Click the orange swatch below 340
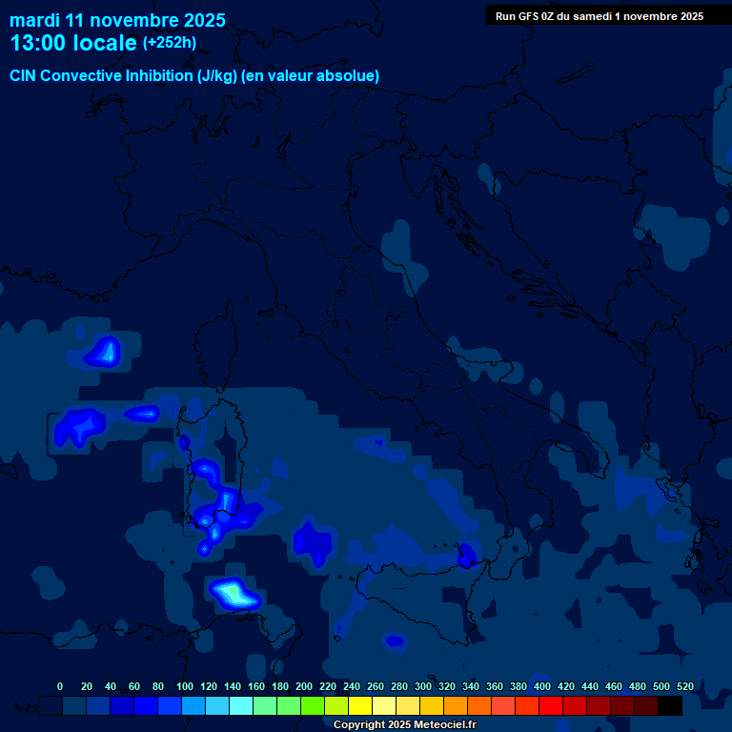Viewport: 732px width, 732px height. (479, 706)
